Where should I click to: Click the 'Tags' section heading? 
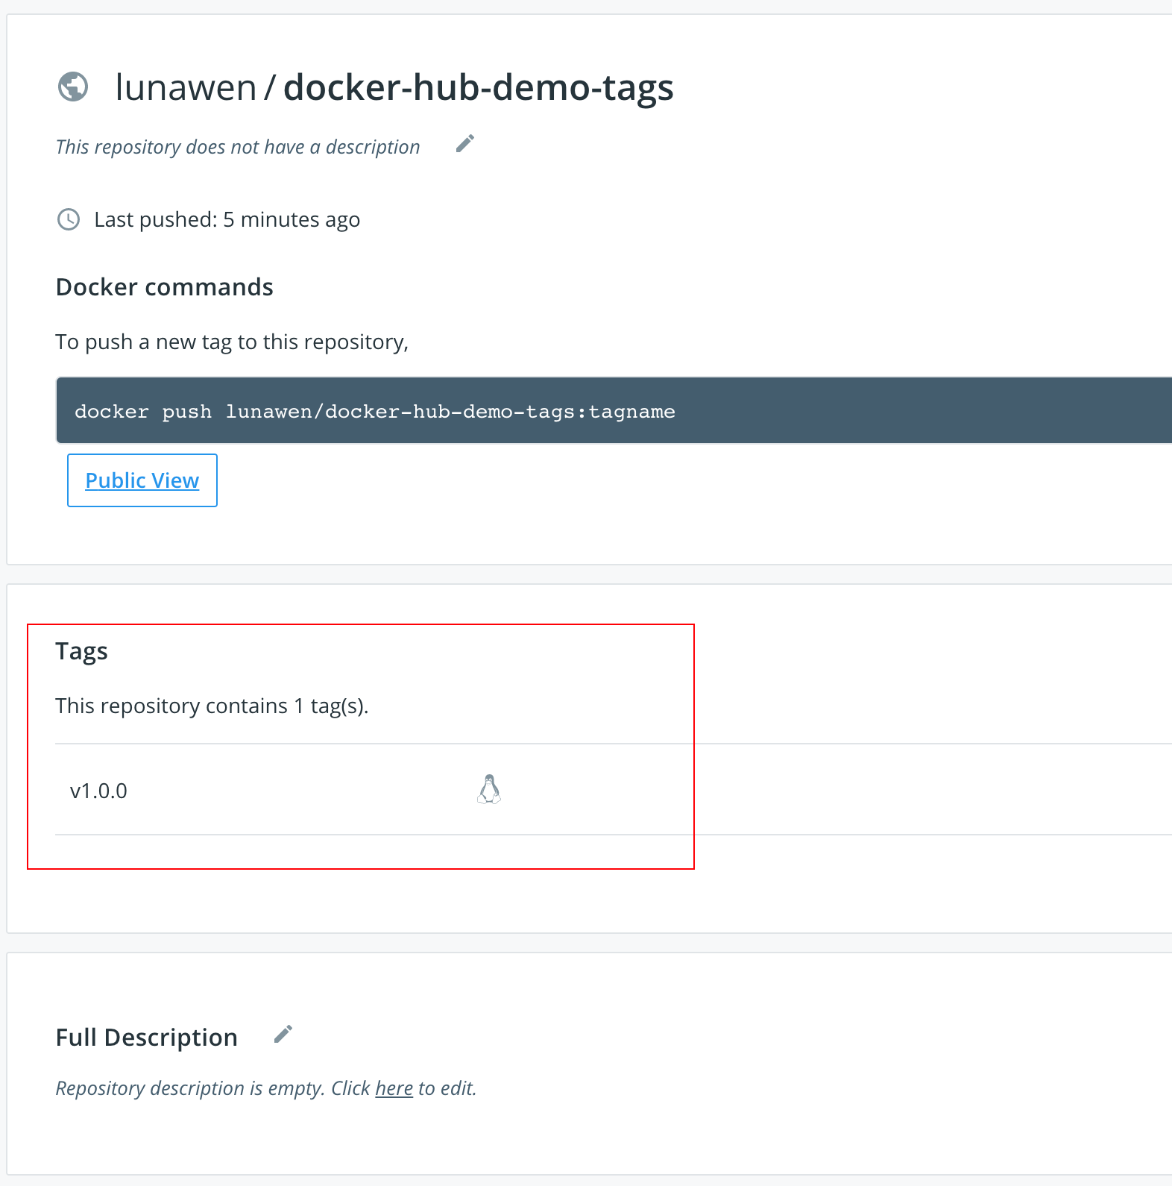(82, 652)
